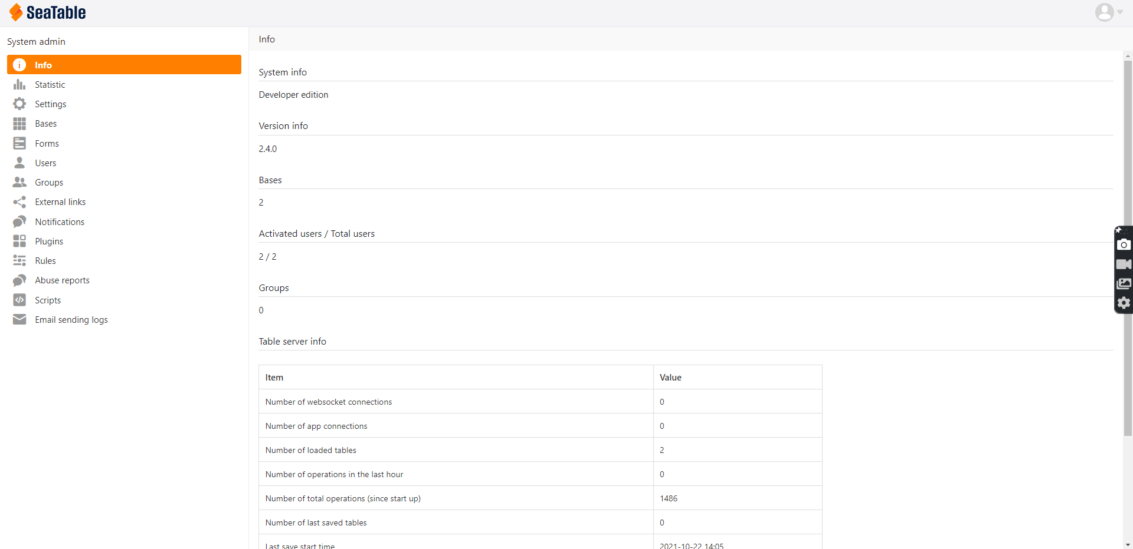
Task: Click the Statistic bar chart icon
Action: click(19, 85)
